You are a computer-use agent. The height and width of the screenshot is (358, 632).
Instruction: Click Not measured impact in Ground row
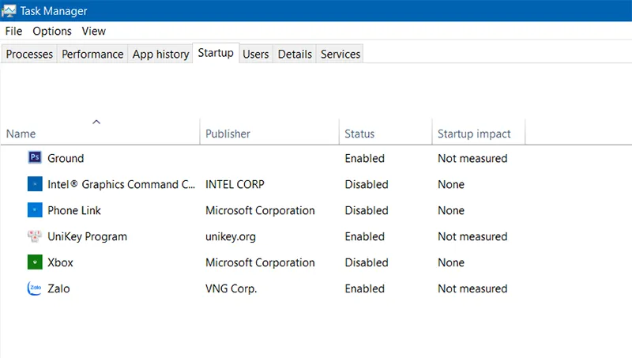472,158
